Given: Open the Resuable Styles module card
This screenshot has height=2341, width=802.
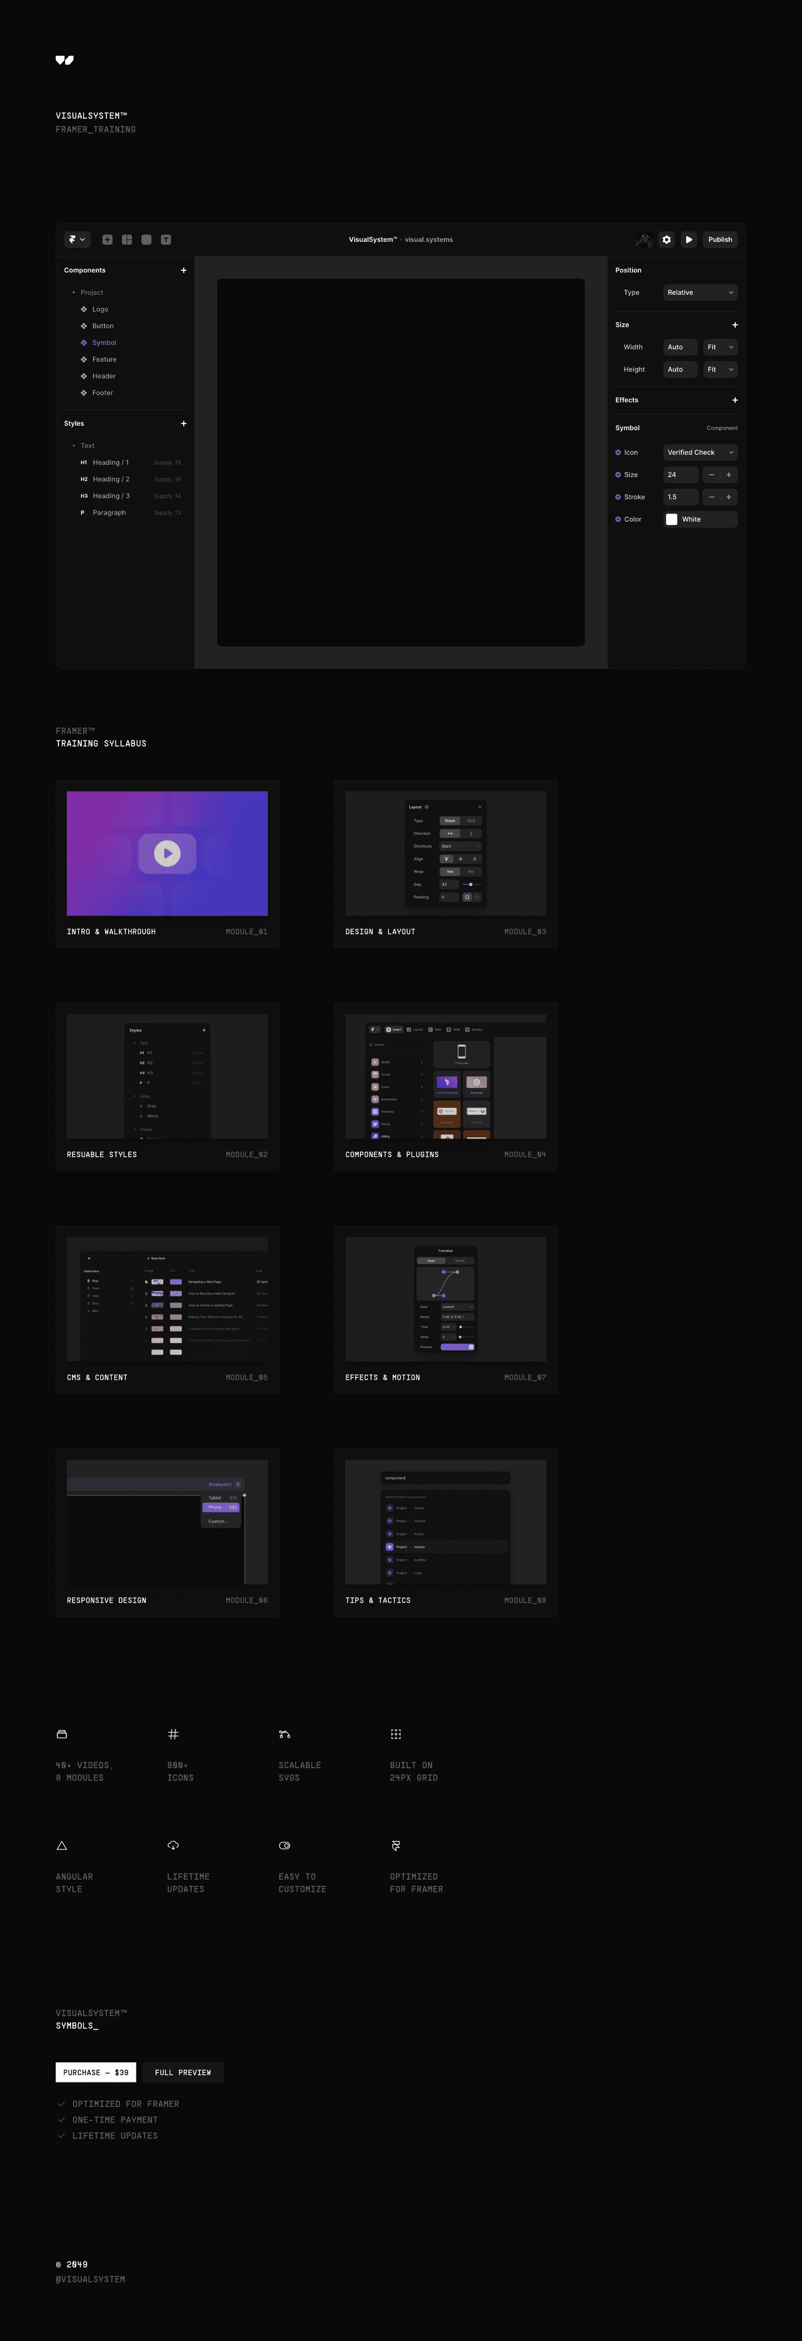Looking at the screenshot, I should [x=167, y=1087].
